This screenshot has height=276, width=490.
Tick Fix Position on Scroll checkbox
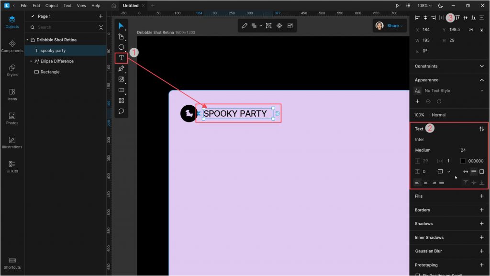click(417, 275)
